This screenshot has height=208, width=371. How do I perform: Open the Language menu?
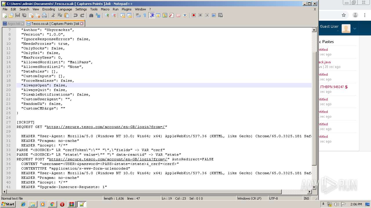pyautogui.click(x=65, y=9)
